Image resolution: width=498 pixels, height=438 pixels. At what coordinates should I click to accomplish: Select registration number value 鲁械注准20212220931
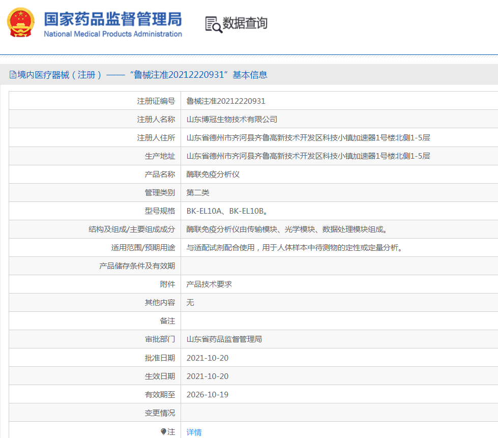[x=225, y=101]
